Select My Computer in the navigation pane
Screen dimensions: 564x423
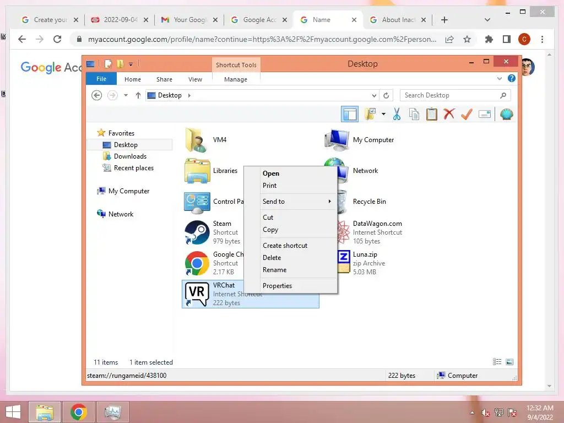[129, 191]
